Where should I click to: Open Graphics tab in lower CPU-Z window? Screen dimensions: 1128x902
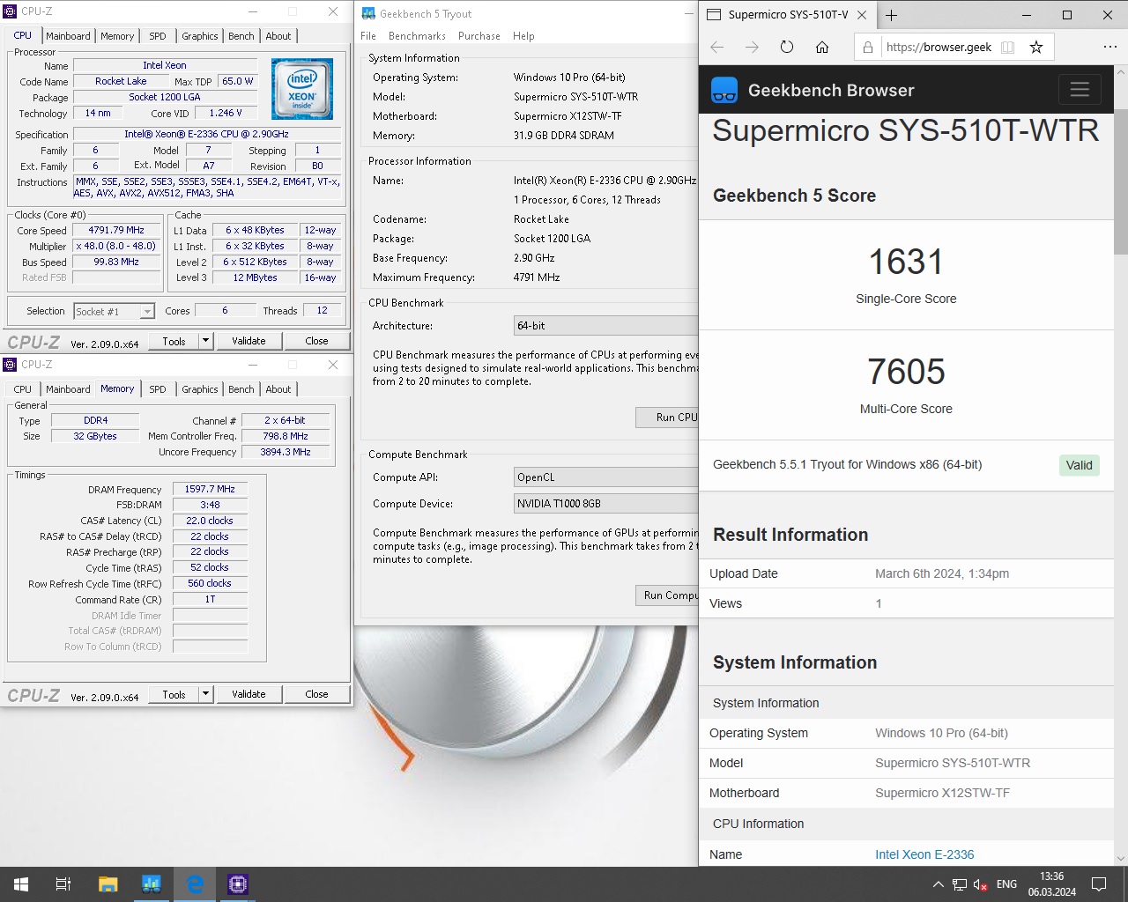coord(200,389)
